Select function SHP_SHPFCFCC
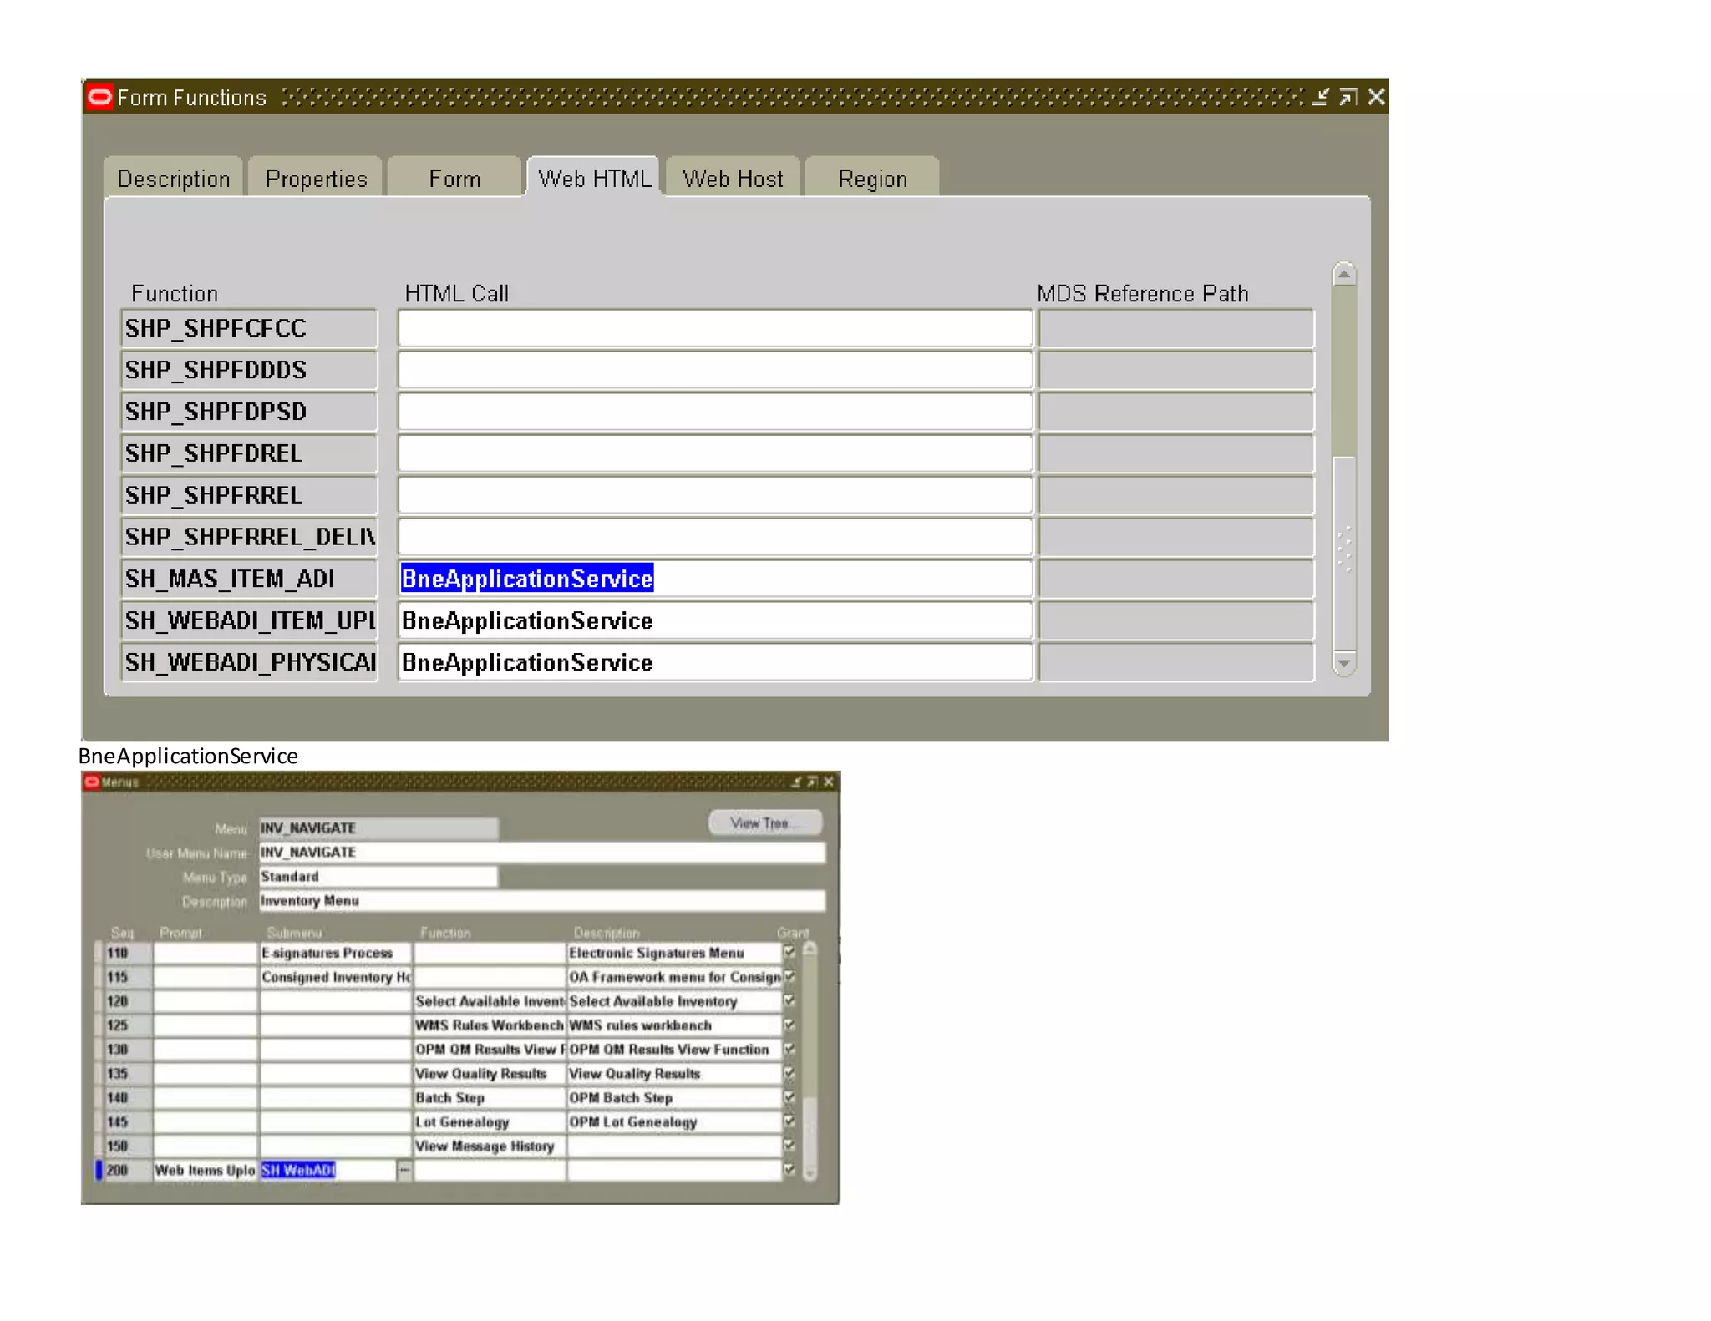Viewport: 1711px width, 1321px height. 249,328
